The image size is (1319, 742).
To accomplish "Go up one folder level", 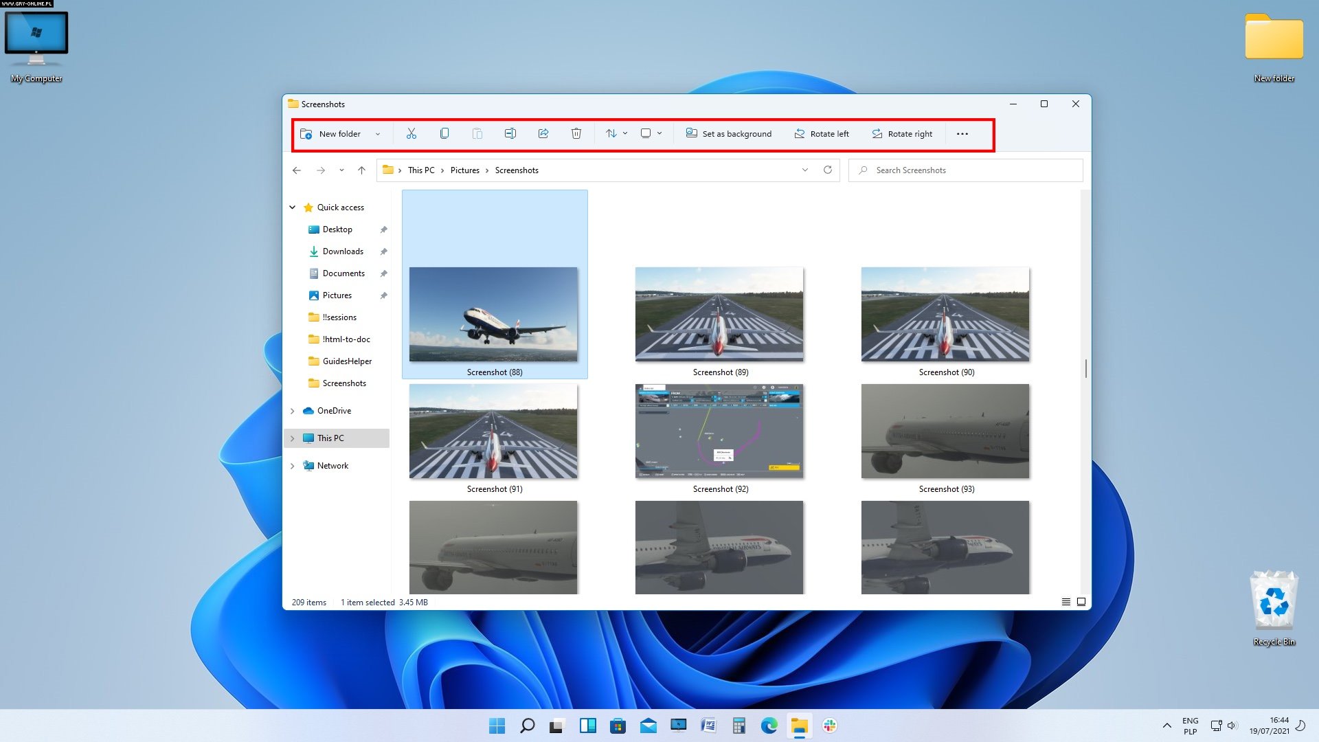I will 361,170.
